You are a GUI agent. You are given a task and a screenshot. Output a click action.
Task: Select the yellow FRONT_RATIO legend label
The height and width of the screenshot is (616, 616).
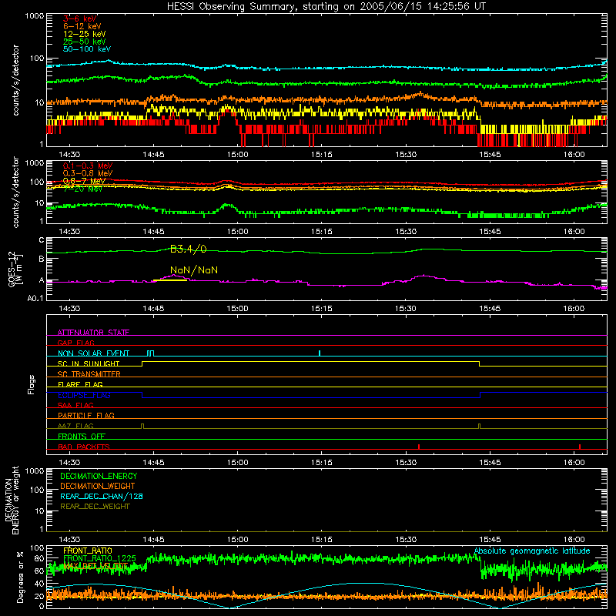pos(88,551)
